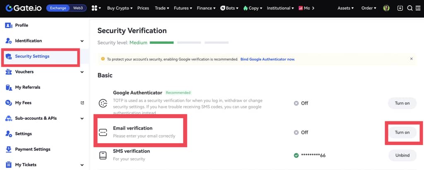424x170 pixels.
Task: Click the Gate.io logo
Action: (x=22, y=8)
